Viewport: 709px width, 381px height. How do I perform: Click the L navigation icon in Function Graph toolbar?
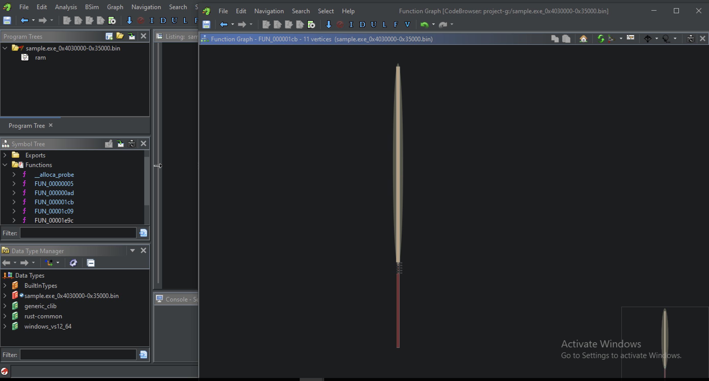coord(385,24)
